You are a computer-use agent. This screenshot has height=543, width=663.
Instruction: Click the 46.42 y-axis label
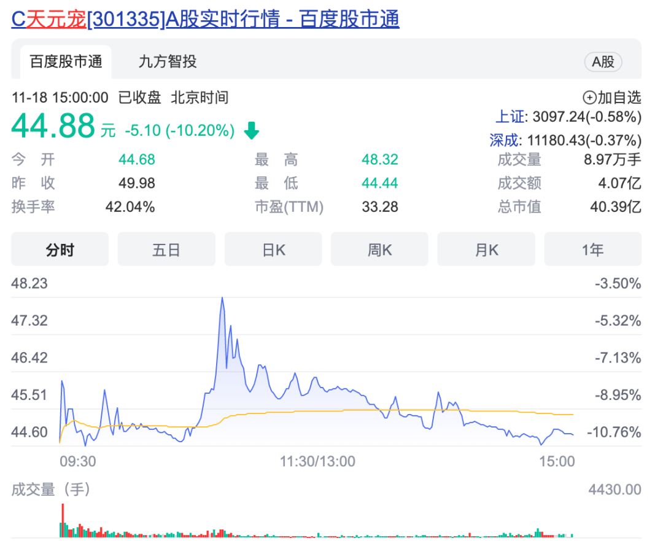(x=29, y=357)
